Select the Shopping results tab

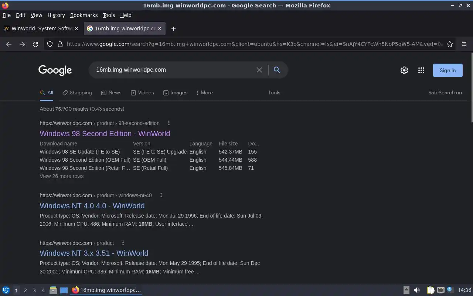pos(77,92)
